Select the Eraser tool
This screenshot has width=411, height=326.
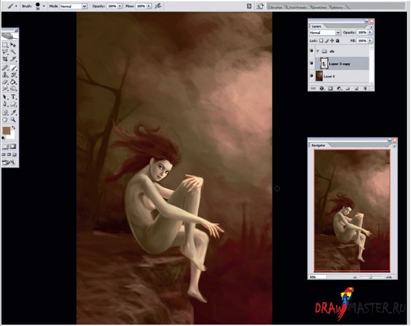(5, 82)
